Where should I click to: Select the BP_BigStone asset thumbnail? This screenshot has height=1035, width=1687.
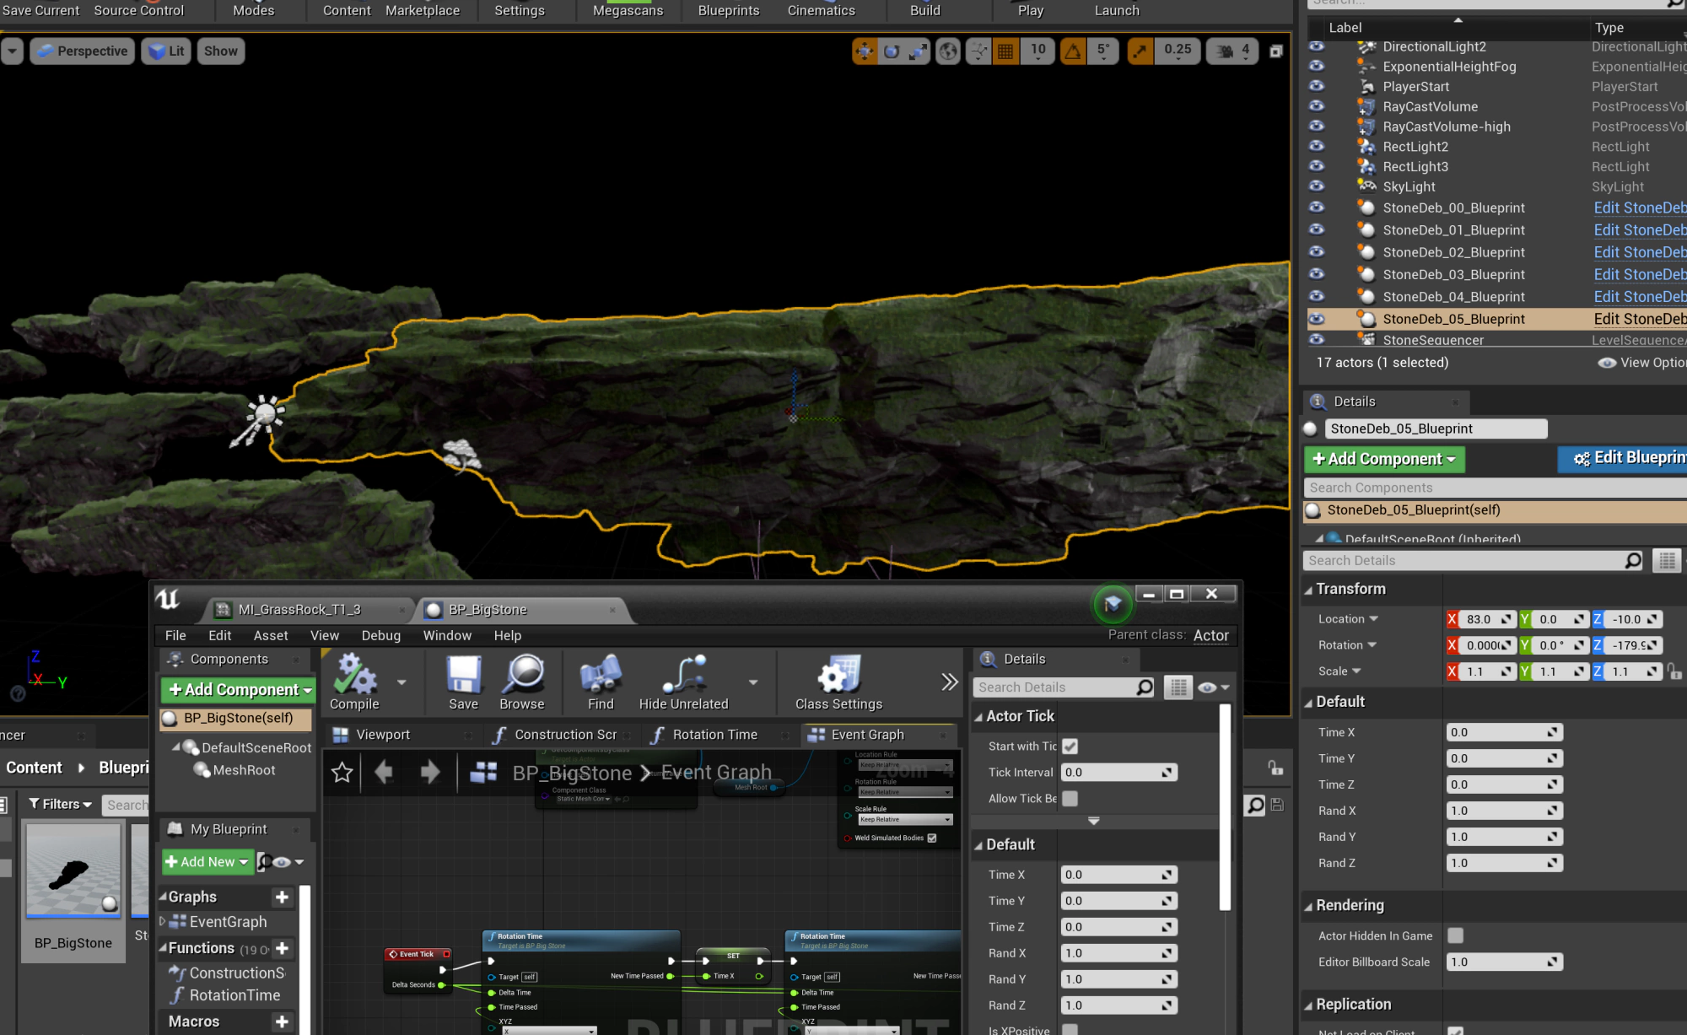[73, 871]
